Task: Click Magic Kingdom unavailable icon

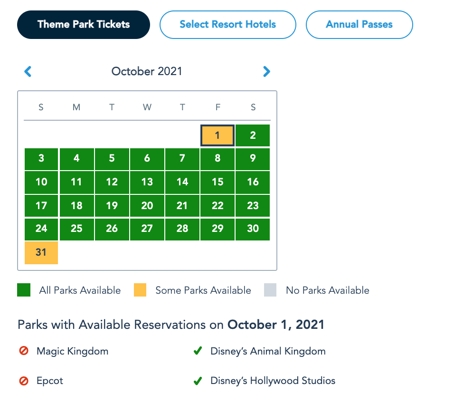Action: pos(24,351)
